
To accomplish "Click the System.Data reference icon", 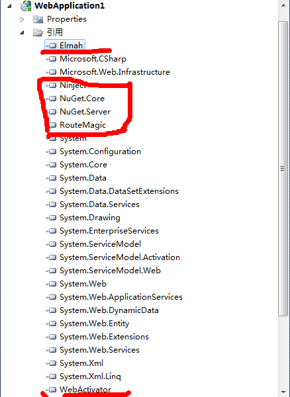I will [52, 178].
